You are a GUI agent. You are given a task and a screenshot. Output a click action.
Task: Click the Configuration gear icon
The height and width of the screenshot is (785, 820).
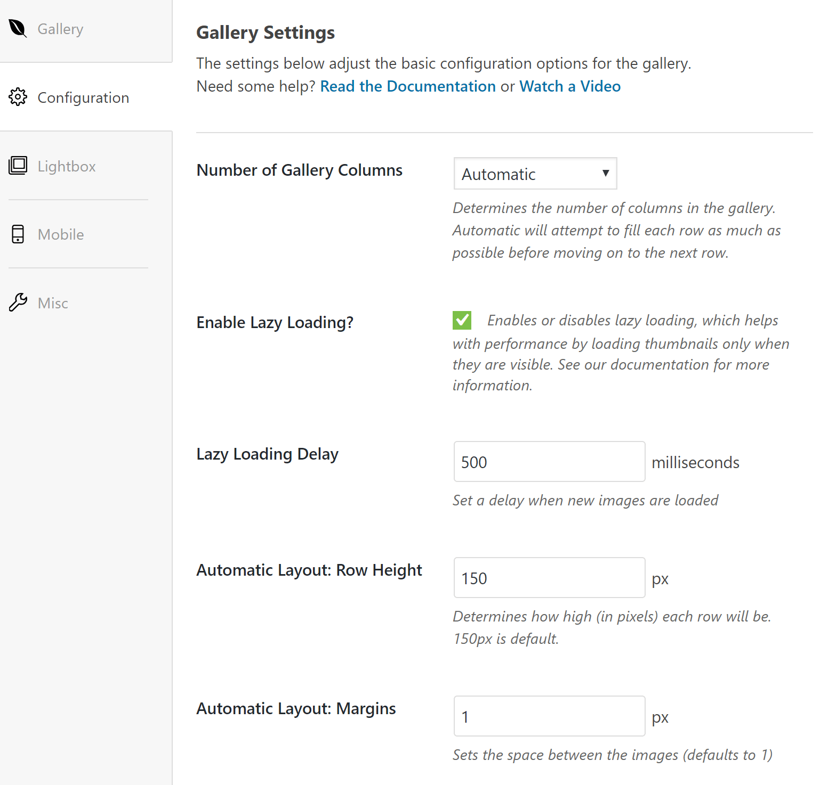[x=18, y=97]
